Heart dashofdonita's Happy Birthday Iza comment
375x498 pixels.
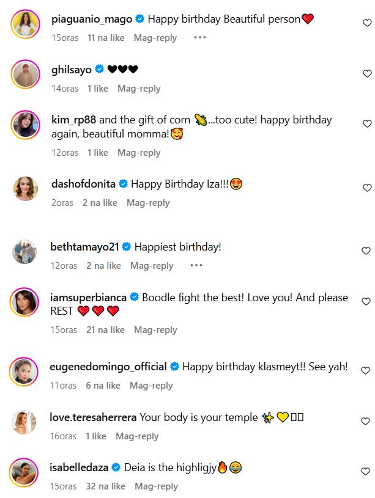(367, 188)
